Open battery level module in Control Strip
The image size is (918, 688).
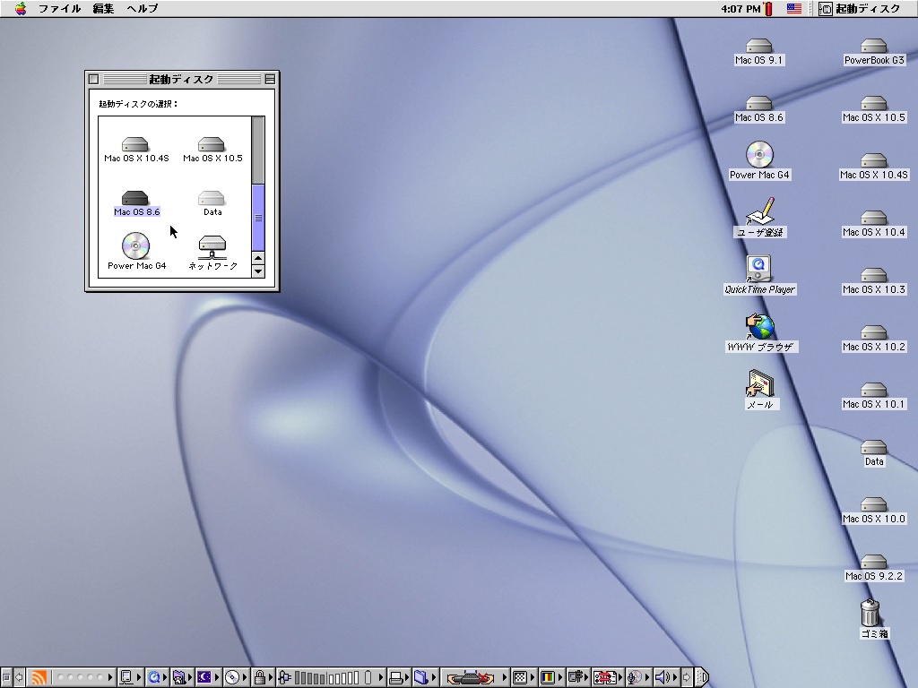(x=330, y=677)
